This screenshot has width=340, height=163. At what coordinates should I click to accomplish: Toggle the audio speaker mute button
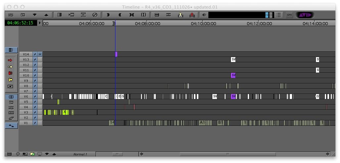coord(204,15)
